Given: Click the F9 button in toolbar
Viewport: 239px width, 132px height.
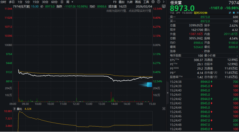Looking at the screenshot, I should point(114,2).
